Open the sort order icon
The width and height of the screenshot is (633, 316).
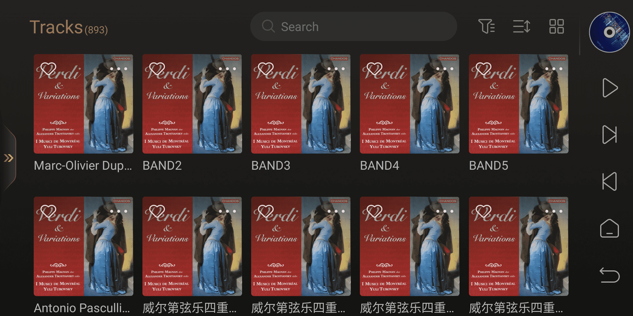click(x=522, y=26)
